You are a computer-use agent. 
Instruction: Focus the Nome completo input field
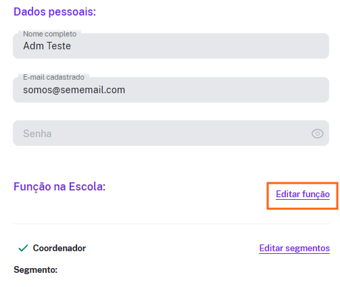pyautogui.click(x=171, y=46)
